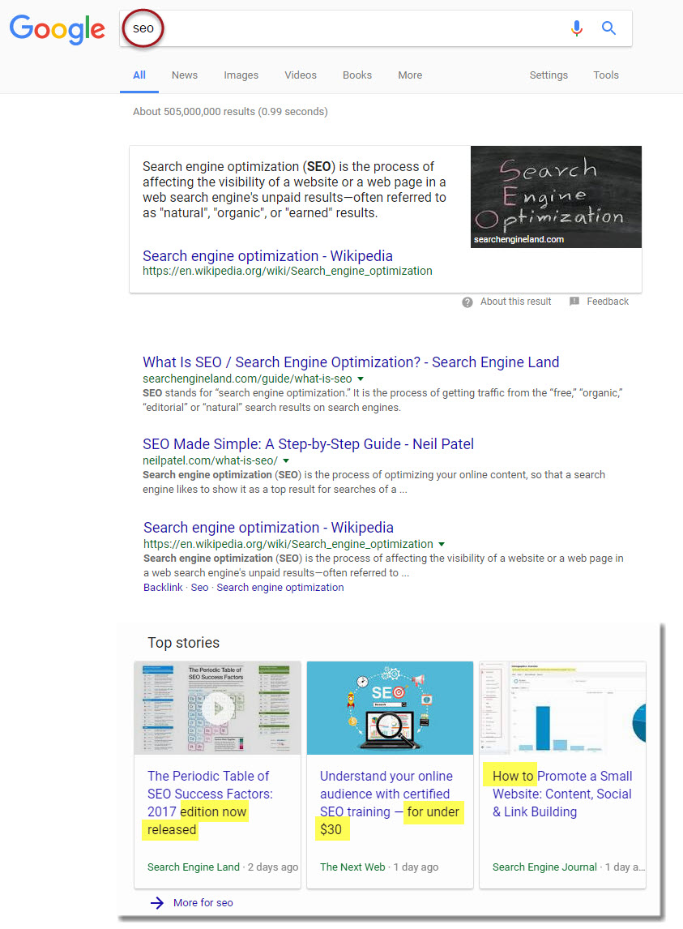Image resolution: width=683 pixels, height=929 pixels.
Task: Click the About this result question icon
Action: [467, 302]
